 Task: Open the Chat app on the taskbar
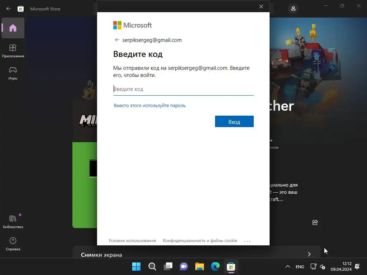184,266
